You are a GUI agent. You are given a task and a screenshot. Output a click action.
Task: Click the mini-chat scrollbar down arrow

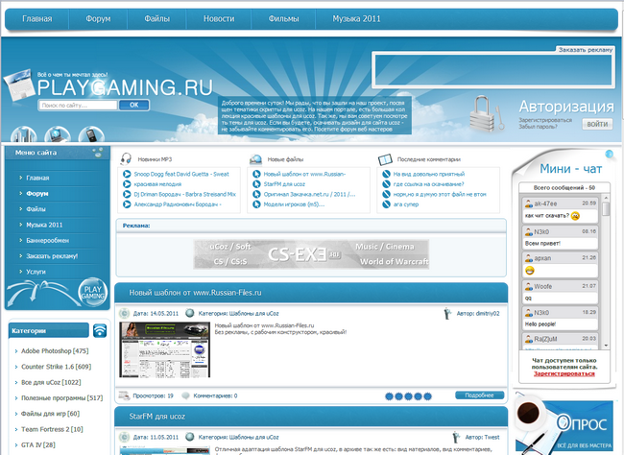click(x=606, y=346)
